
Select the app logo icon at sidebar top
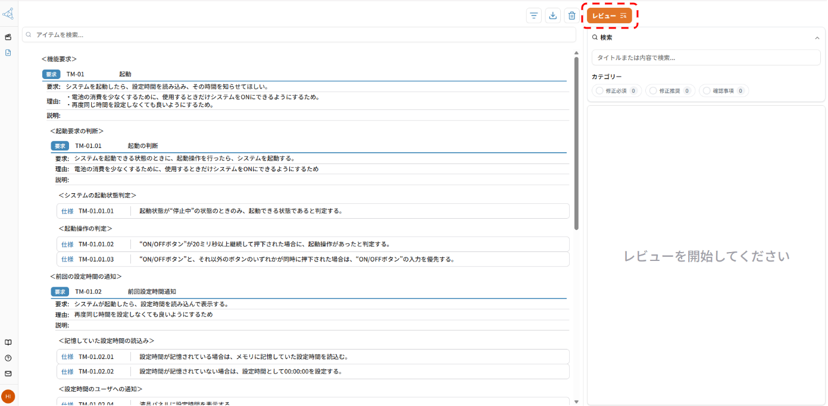click(x=8, y=12)
